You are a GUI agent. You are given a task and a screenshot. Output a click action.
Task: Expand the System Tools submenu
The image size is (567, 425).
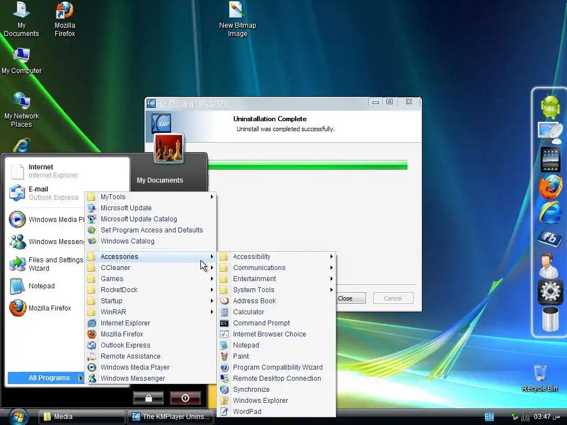pyautogui.click(x=276, y=290)
